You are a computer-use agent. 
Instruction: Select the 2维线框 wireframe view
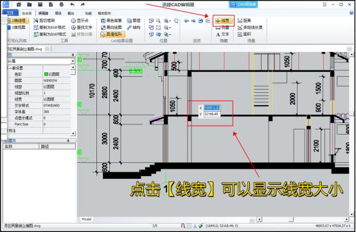[x=17, y=21]
